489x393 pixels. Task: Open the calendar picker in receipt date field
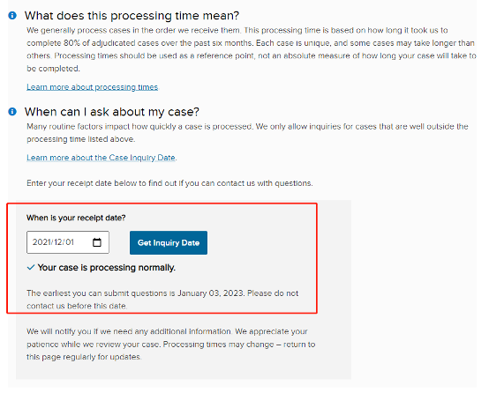click(97, 242)
